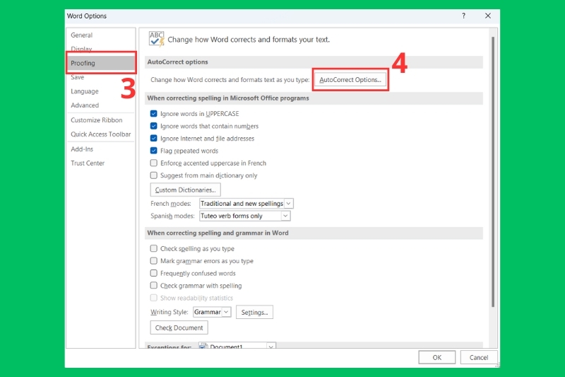The width and height of the screenshot is (565, 377).
Task: Select the Proofing category
Action: pyautogui.click(x=100, y=63)
